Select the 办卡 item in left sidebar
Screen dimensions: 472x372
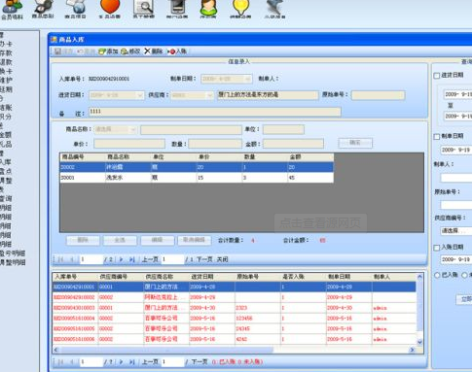point(6,44)
